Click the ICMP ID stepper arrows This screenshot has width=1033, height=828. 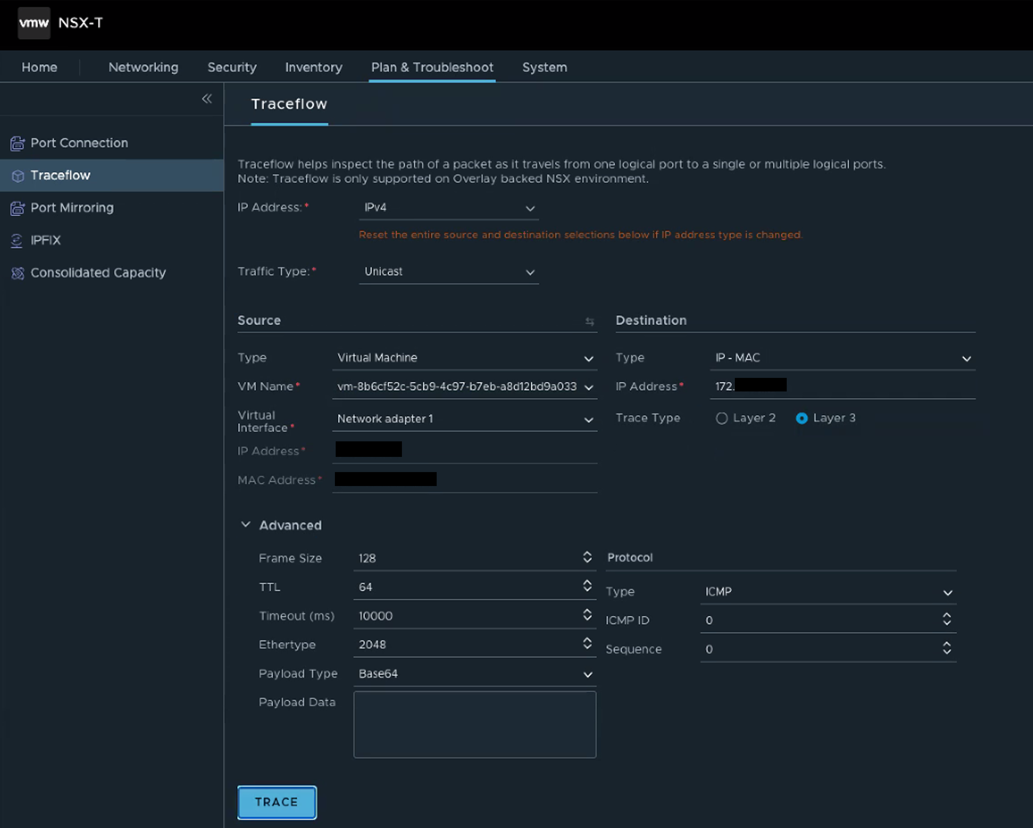point(947,619)
